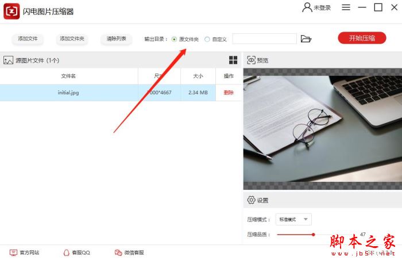Select the initial.jpg file row
The image size is (402, 260).
(121, 93)
